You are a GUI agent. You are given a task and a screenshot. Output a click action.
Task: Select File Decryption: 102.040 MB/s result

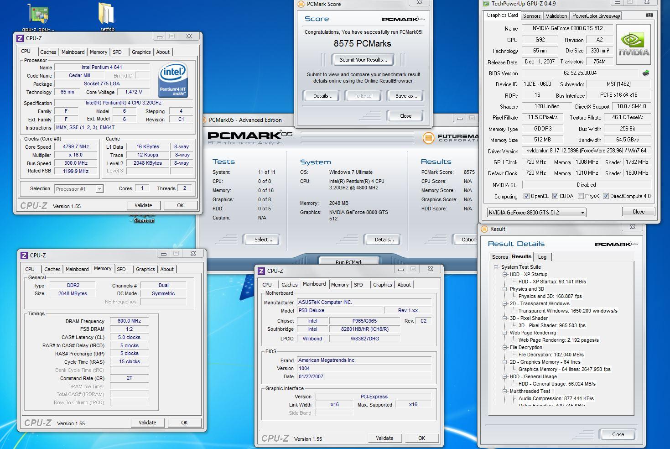pyautogui.click(x=551, y=355)
